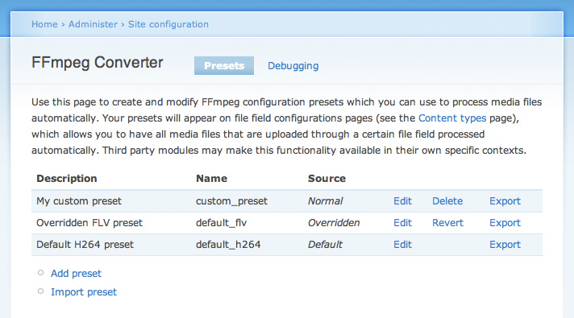
Task: Click the 'custom_preset' name cell
Action: [x=231, y=201]
